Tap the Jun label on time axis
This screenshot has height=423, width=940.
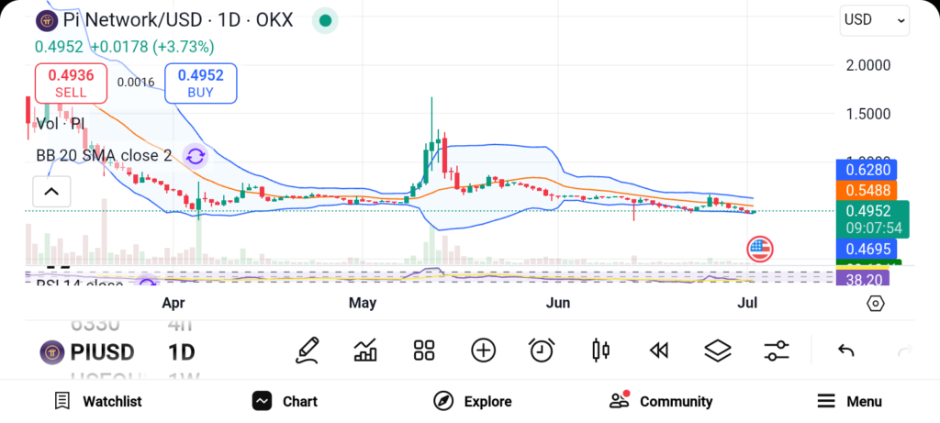click(558, 303)
